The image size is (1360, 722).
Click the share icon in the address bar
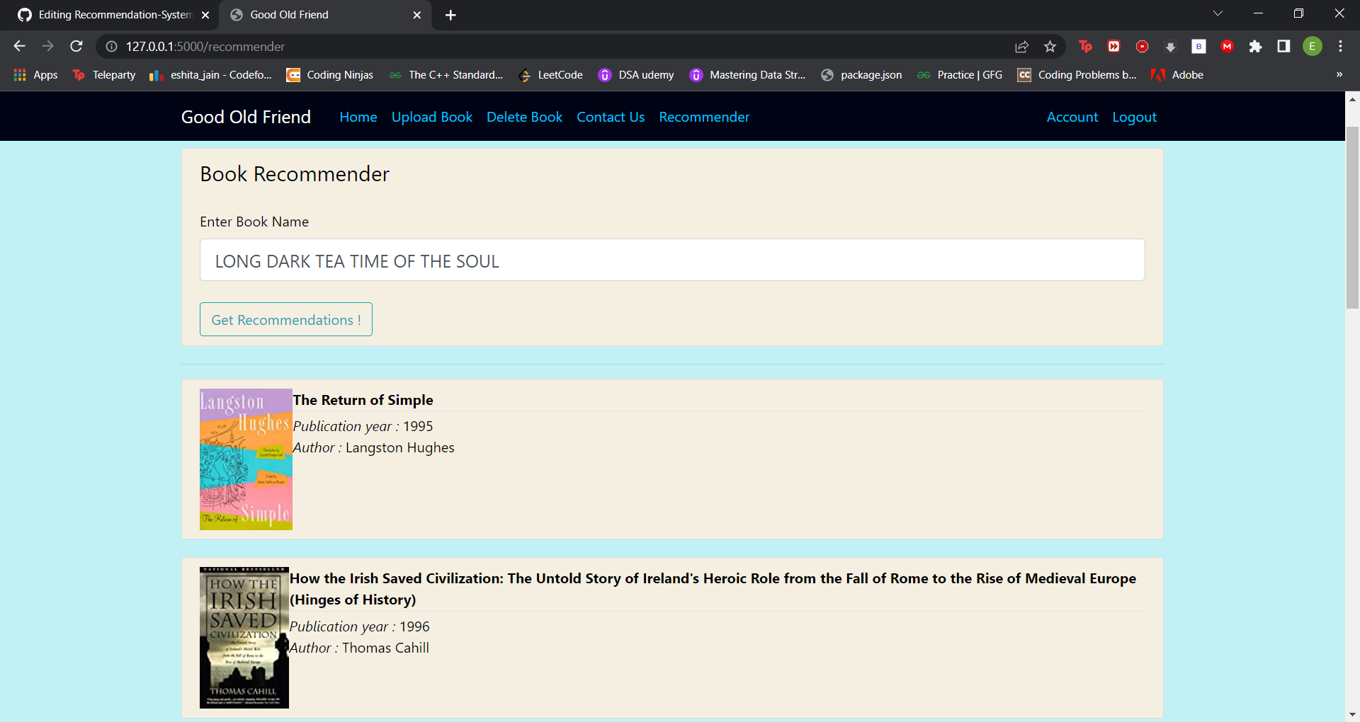[1021, 47]
